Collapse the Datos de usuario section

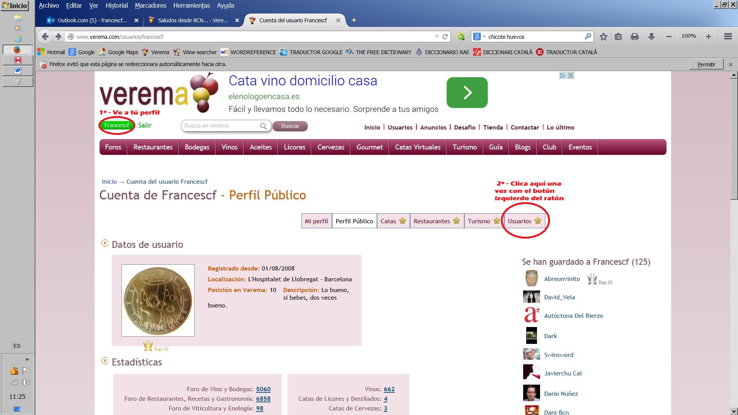coord(105,243)
